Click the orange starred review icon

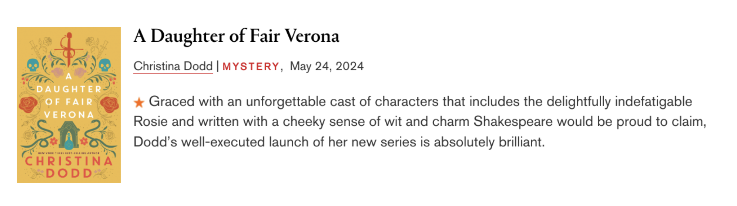[139, 102]
